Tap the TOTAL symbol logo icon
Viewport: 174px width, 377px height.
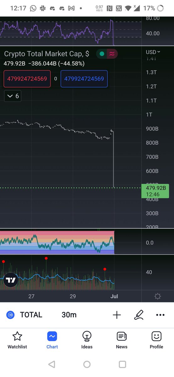(x=11, y=315)
